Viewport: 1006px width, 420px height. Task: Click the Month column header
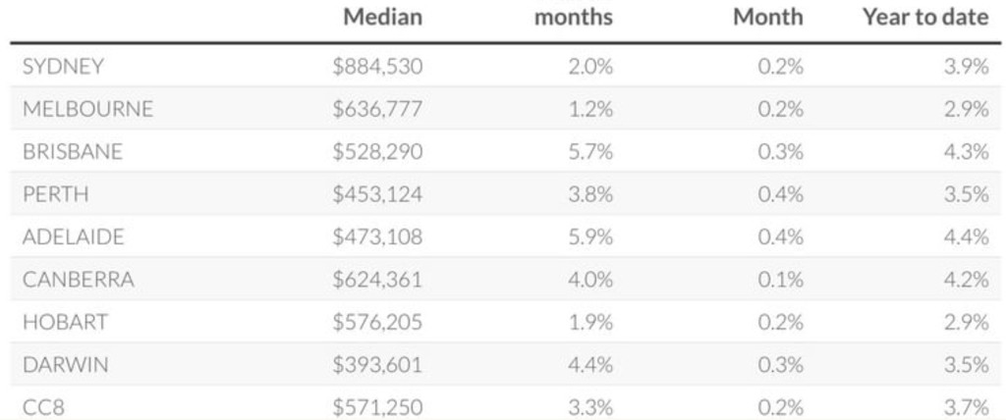767,17
